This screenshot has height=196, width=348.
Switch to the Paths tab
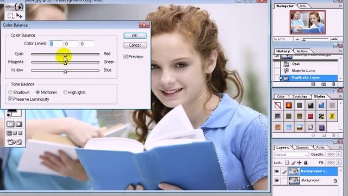point(321,148)
